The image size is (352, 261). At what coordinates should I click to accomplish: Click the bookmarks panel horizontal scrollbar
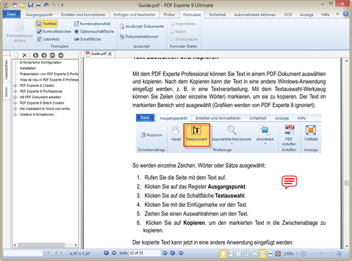pos(45,245)
